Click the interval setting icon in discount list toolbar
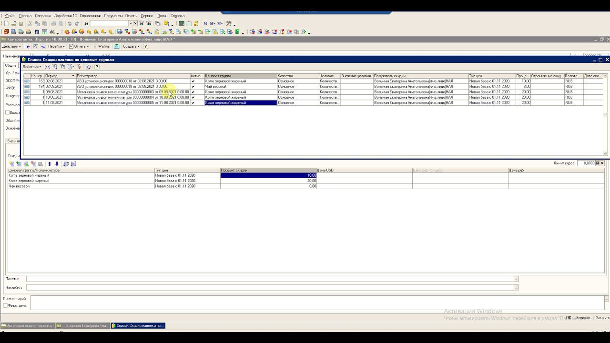This screenshot has width=610, height=343. click(x=47, y=67)
